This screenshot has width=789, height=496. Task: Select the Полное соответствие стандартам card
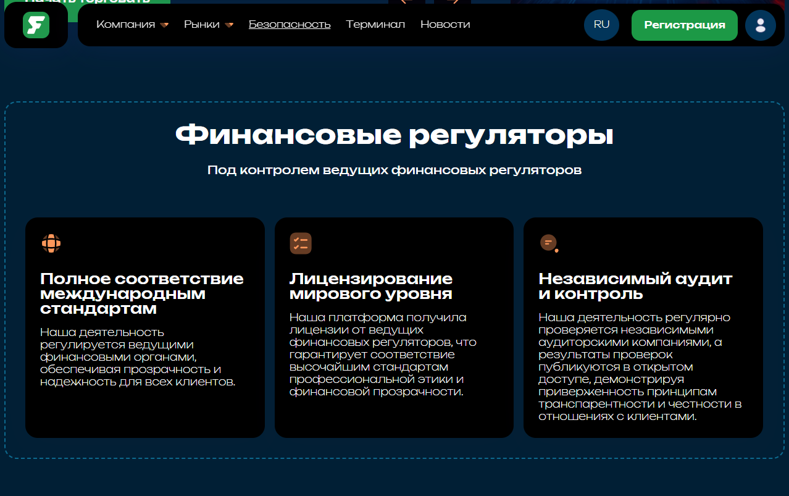point(144,326)
